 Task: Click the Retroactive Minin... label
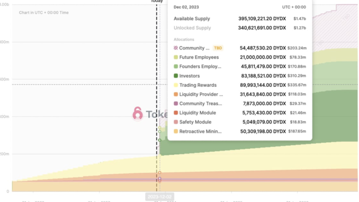click(x=201, y=131)
